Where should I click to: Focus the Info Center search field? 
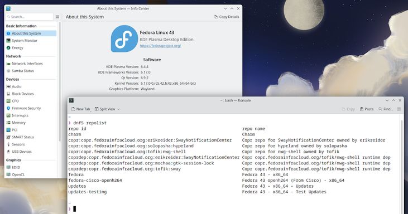tap(29, 17)
